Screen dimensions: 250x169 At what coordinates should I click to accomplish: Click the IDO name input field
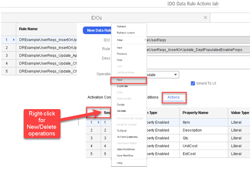pyautogui.click(x=198, y=40)
